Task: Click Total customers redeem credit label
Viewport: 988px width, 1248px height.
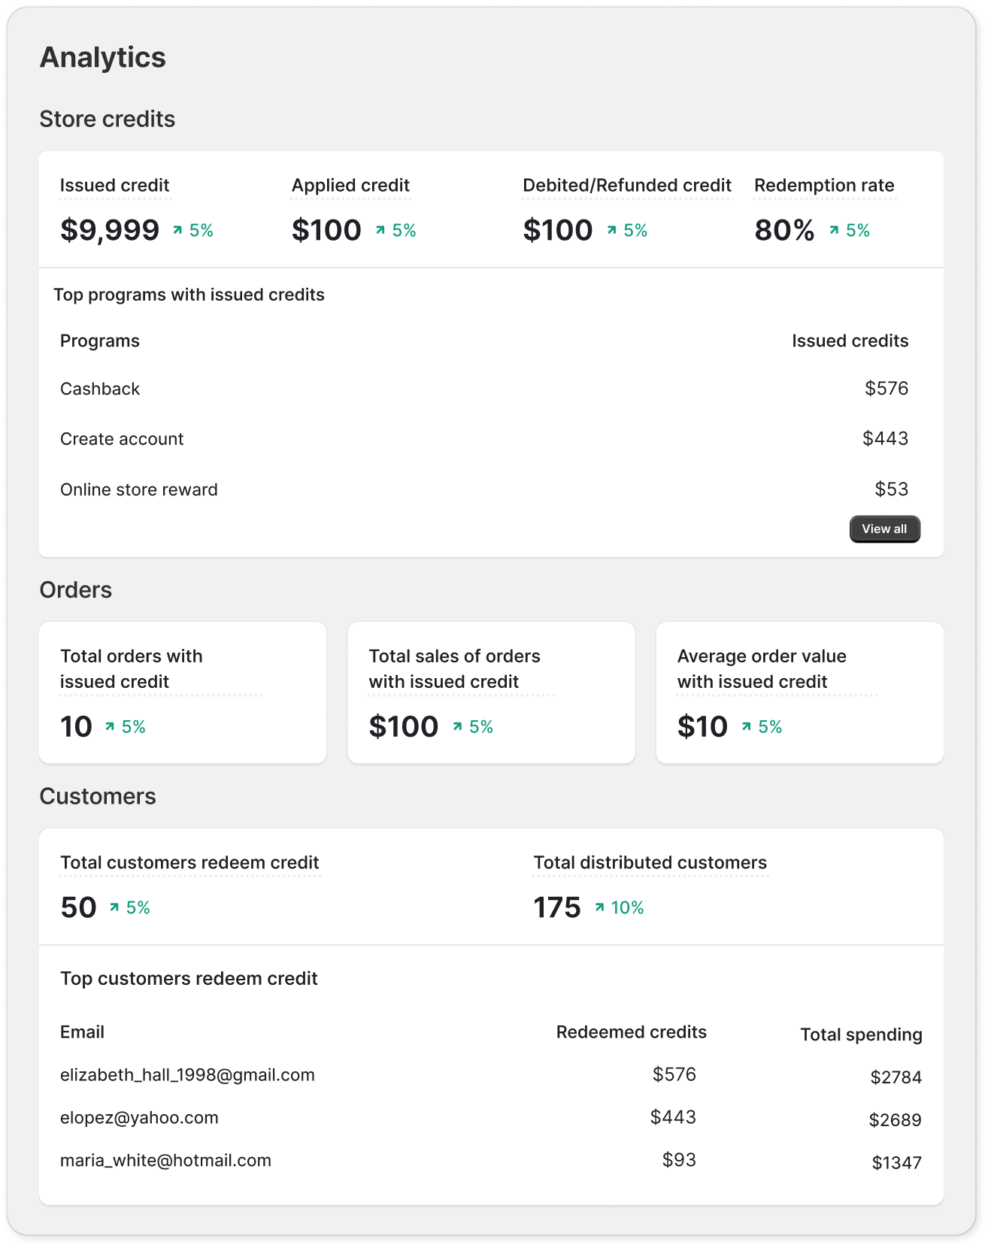Action: click(x=189, y=863)
